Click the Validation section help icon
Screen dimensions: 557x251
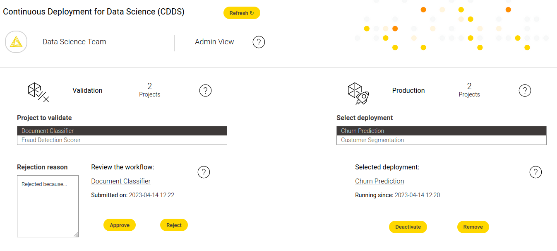tap(205, 90)
